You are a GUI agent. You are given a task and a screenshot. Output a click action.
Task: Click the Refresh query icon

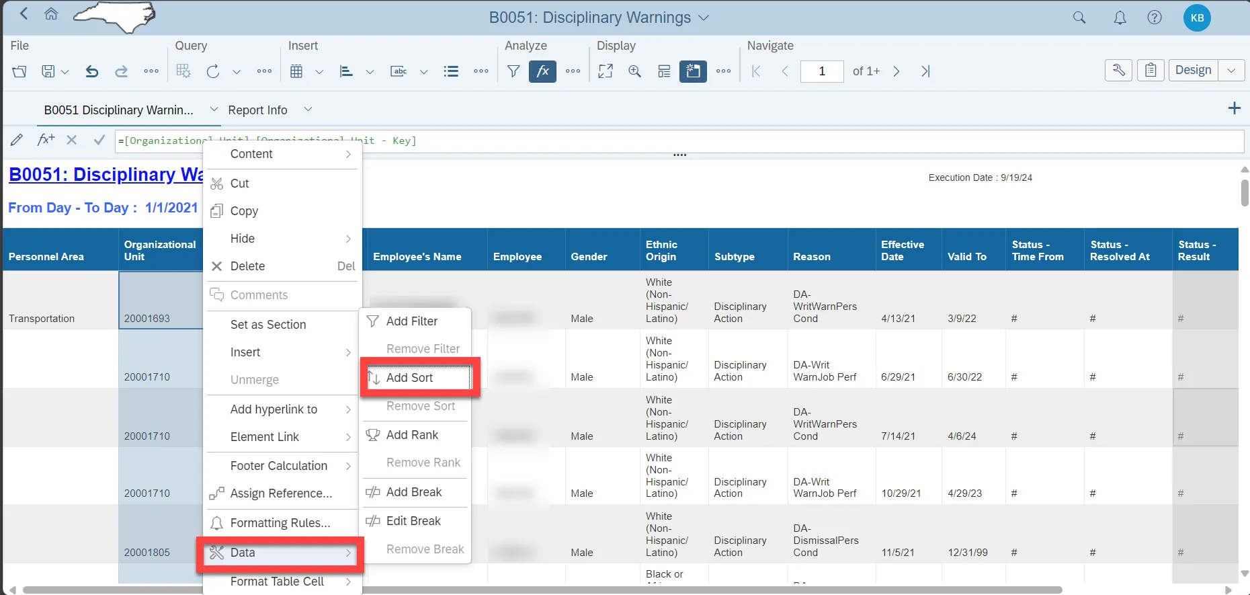point(213,71)
